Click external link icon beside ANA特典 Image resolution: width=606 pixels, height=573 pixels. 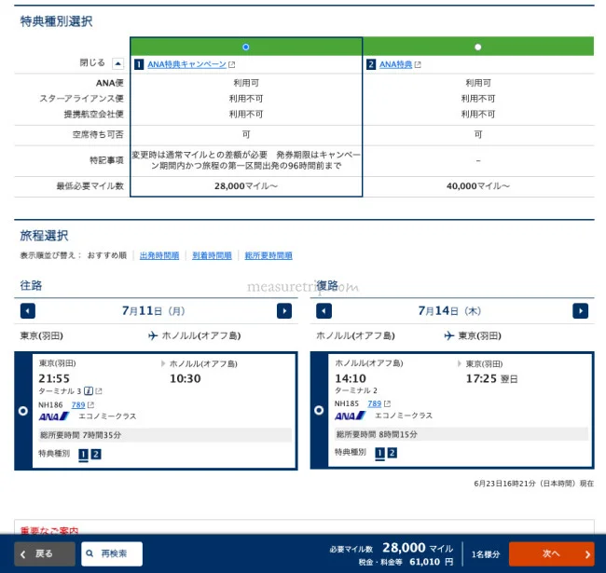pos(418,65)
